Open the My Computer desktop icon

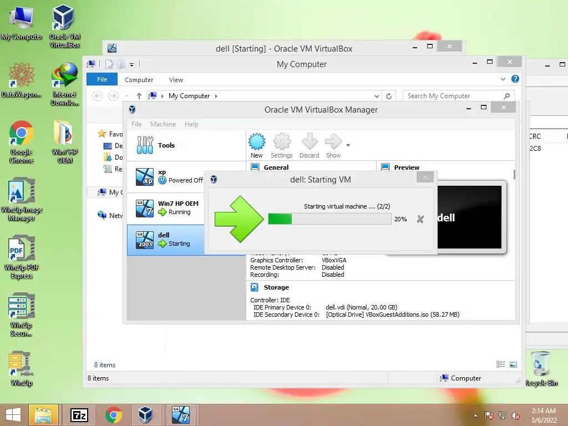(x=22, y=23)
